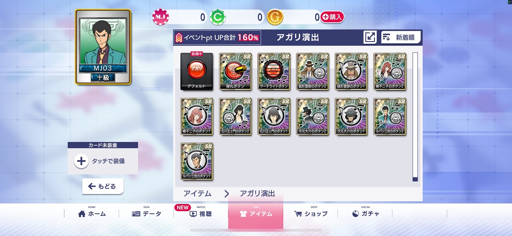Open the 新着順 sort order dropdown
Screen dimensions: 512x236
tap(401, 37)
